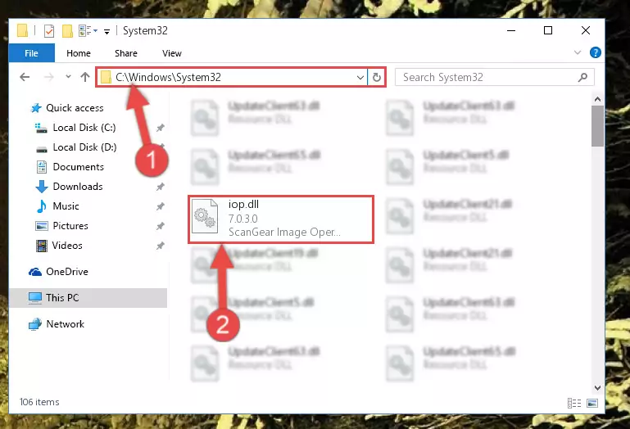Click the New Folder icon in title bar

click(x=67, y=30)
